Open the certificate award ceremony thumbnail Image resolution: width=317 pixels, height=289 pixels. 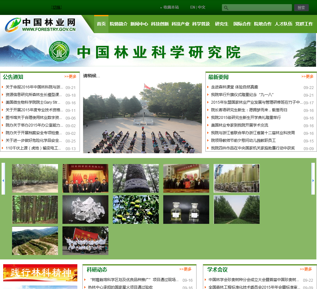(186, 178)
